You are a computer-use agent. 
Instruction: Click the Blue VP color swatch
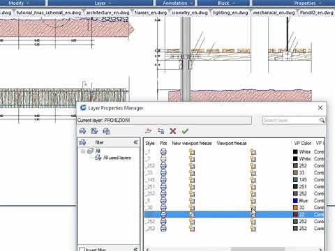pos(295,201)
